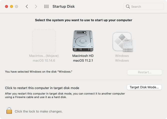This screenshot has height=119, width=167.
Task: Select the greyed-out Mojave disk placeholder
Action: 44,41
